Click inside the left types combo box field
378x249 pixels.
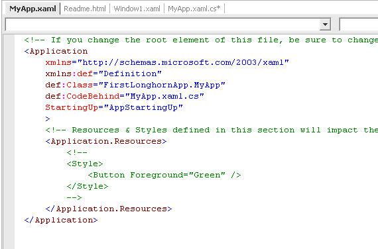coord(162,25)
